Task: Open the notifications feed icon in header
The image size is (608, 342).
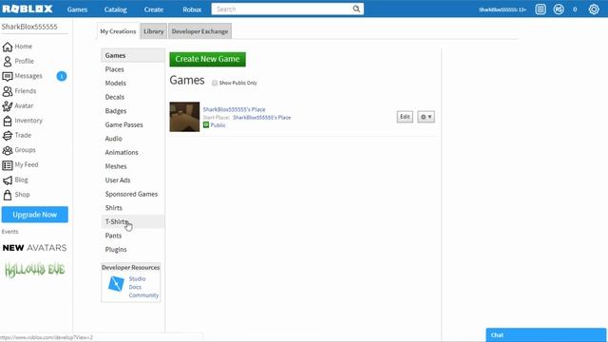Action: 541,9
